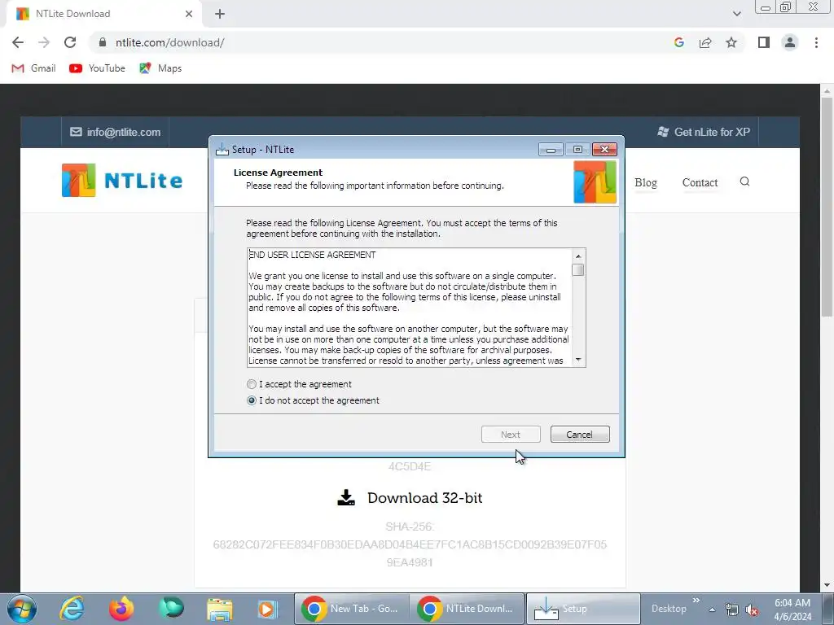Open Chrome tab search chevron
This screenshot has width=834, height=625.
pyautogui.click(x=736, y=14)
